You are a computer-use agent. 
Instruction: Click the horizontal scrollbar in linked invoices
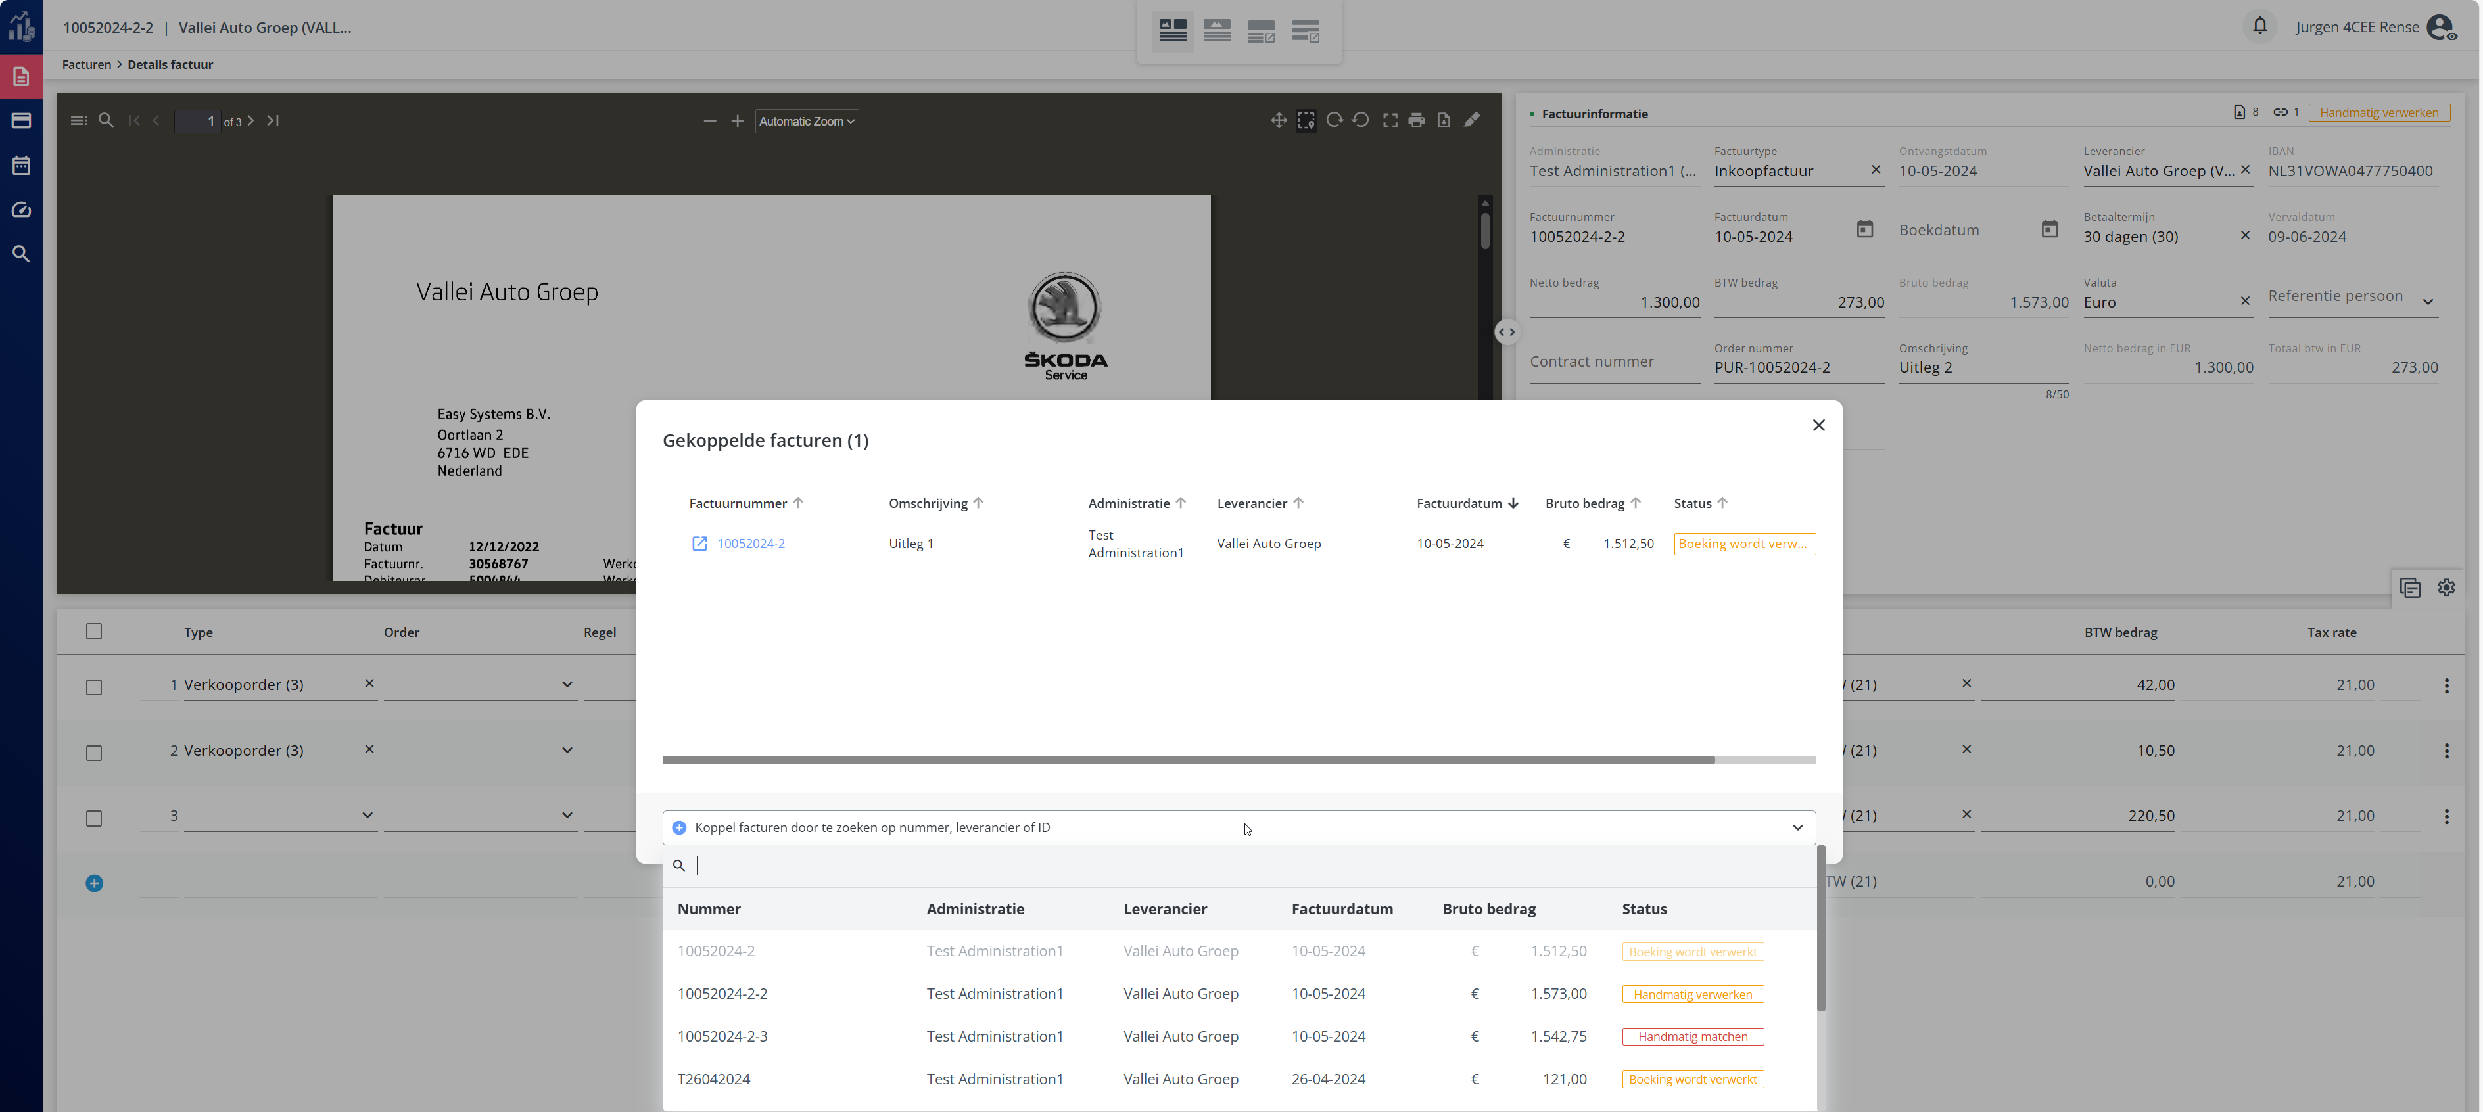point(1187,760)
